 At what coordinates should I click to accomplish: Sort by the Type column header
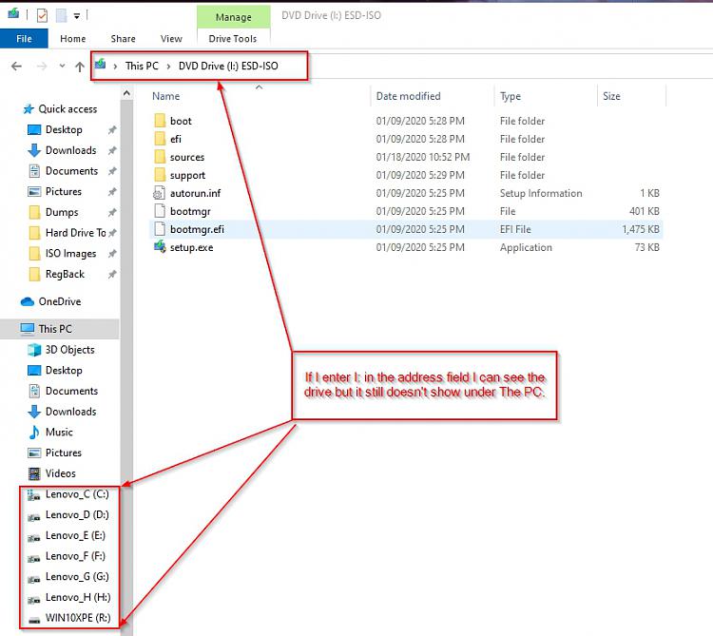coord(511,96)
